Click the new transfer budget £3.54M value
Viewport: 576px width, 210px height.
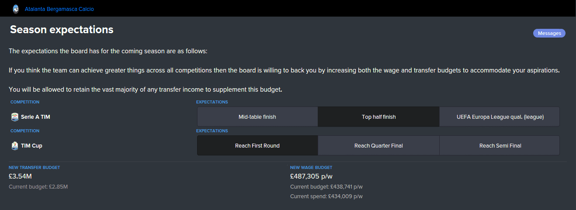tap(20, 176)
